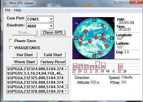Click the signal bar showing 41
The height and width of the screenshot is (102, 143).
click(x=97, y=65)
